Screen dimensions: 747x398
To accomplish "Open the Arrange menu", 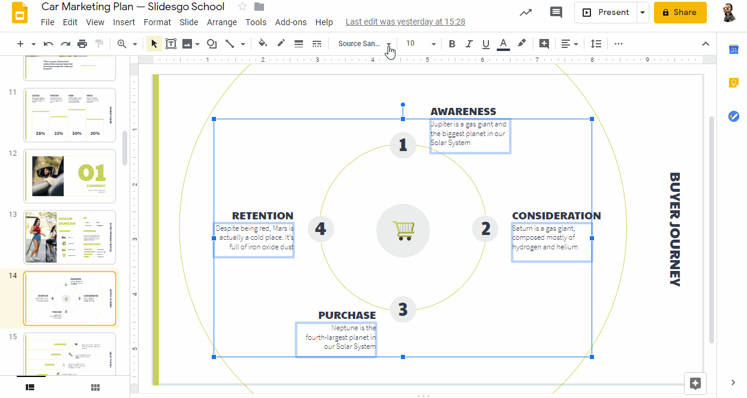I will point(222,22).
